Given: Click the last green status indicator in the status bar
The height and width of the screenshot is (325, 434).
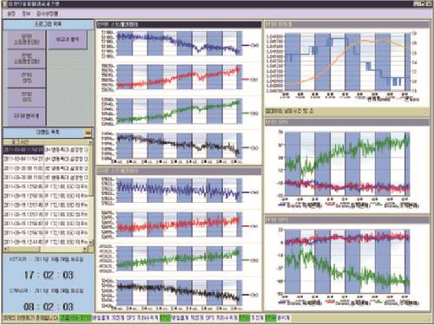Looking at the screenshot, I should 271,318.
